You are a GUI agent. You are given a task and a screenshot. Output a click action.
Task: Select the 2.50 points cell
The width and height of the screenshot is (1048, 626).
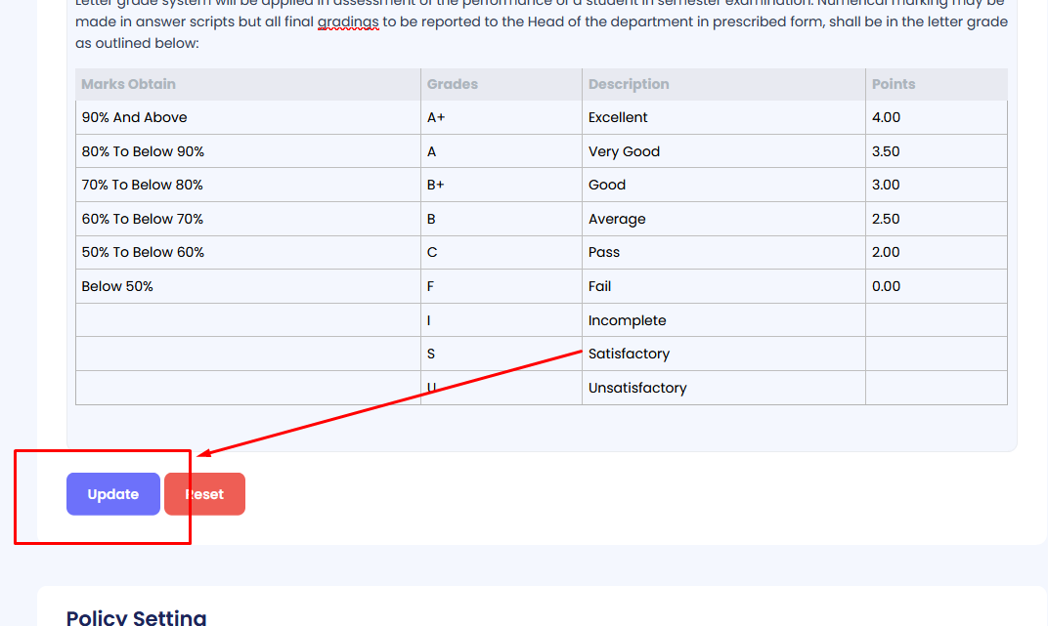(886, 219)
